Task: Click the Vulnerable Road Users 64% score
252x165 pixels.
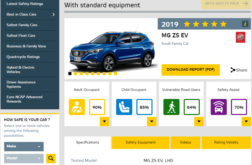Action: [x=191, y=107]
